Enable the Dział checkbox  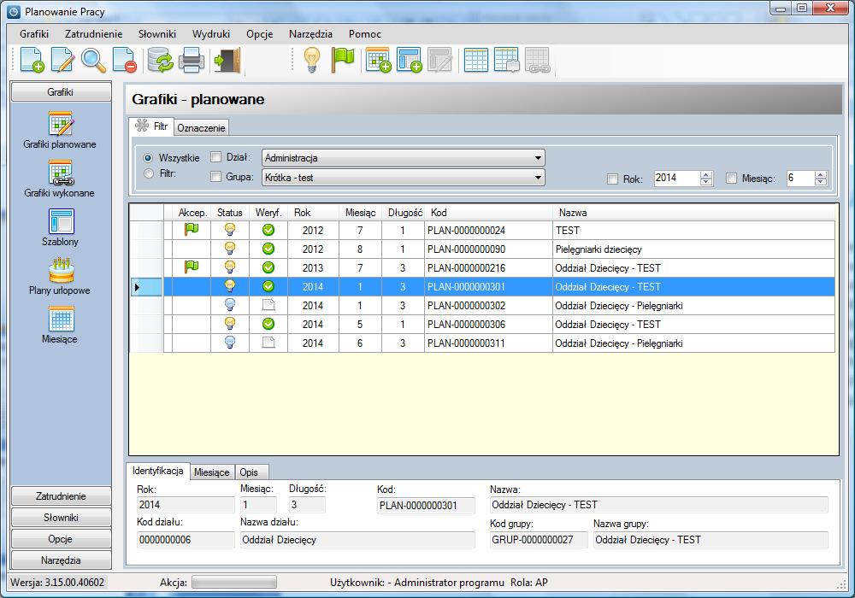coord(216,157)
